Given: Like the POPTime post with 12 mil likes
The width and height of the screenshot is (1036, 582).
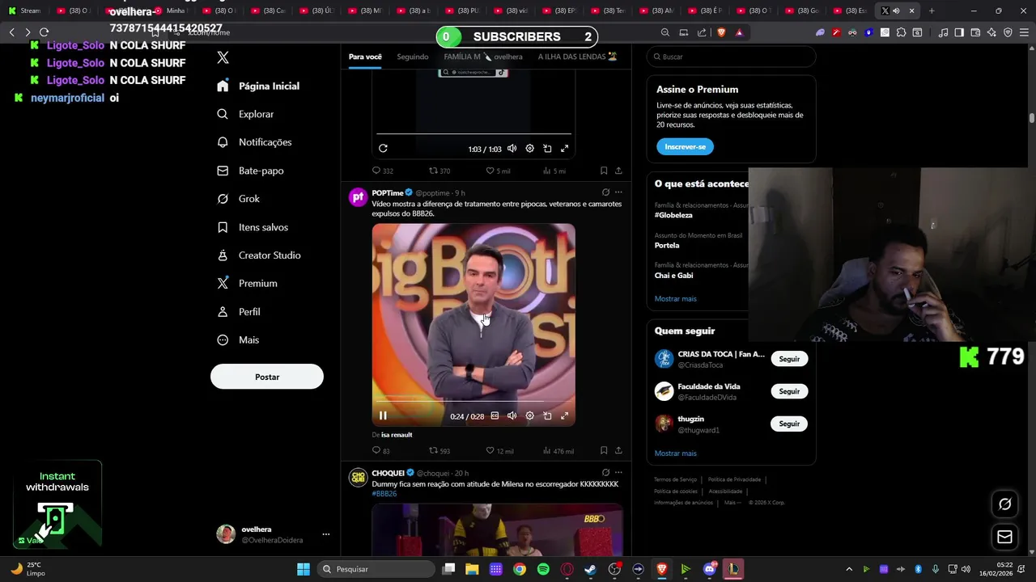Looking at the screenshot, I should (x=499, y=451).
